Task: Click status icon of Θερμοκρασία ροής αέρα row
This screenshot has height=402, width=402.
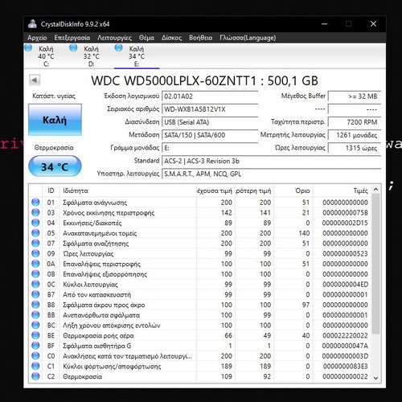Action: tap(35, 335)
